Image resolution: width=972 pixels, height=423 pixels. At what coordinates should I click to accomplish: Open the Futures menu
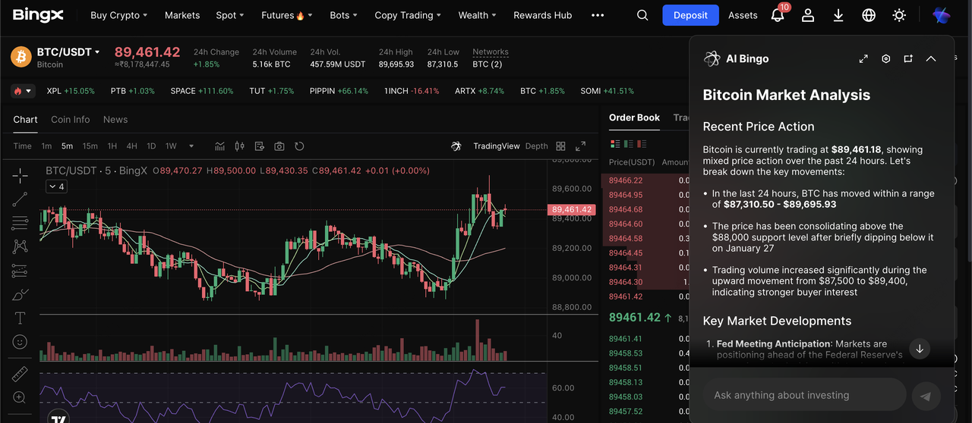[x=282, y=15]
